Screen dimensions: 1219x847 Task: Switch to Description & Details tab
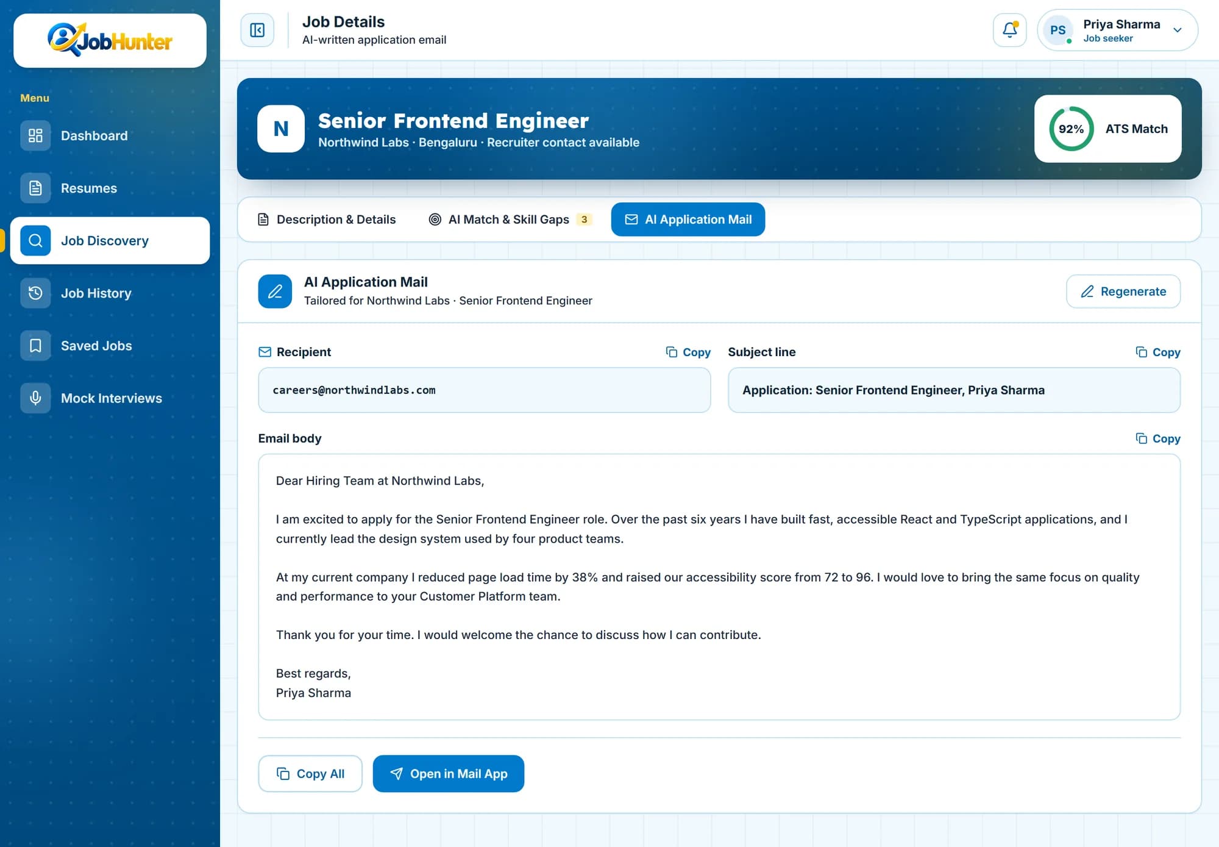pos(327,220)
